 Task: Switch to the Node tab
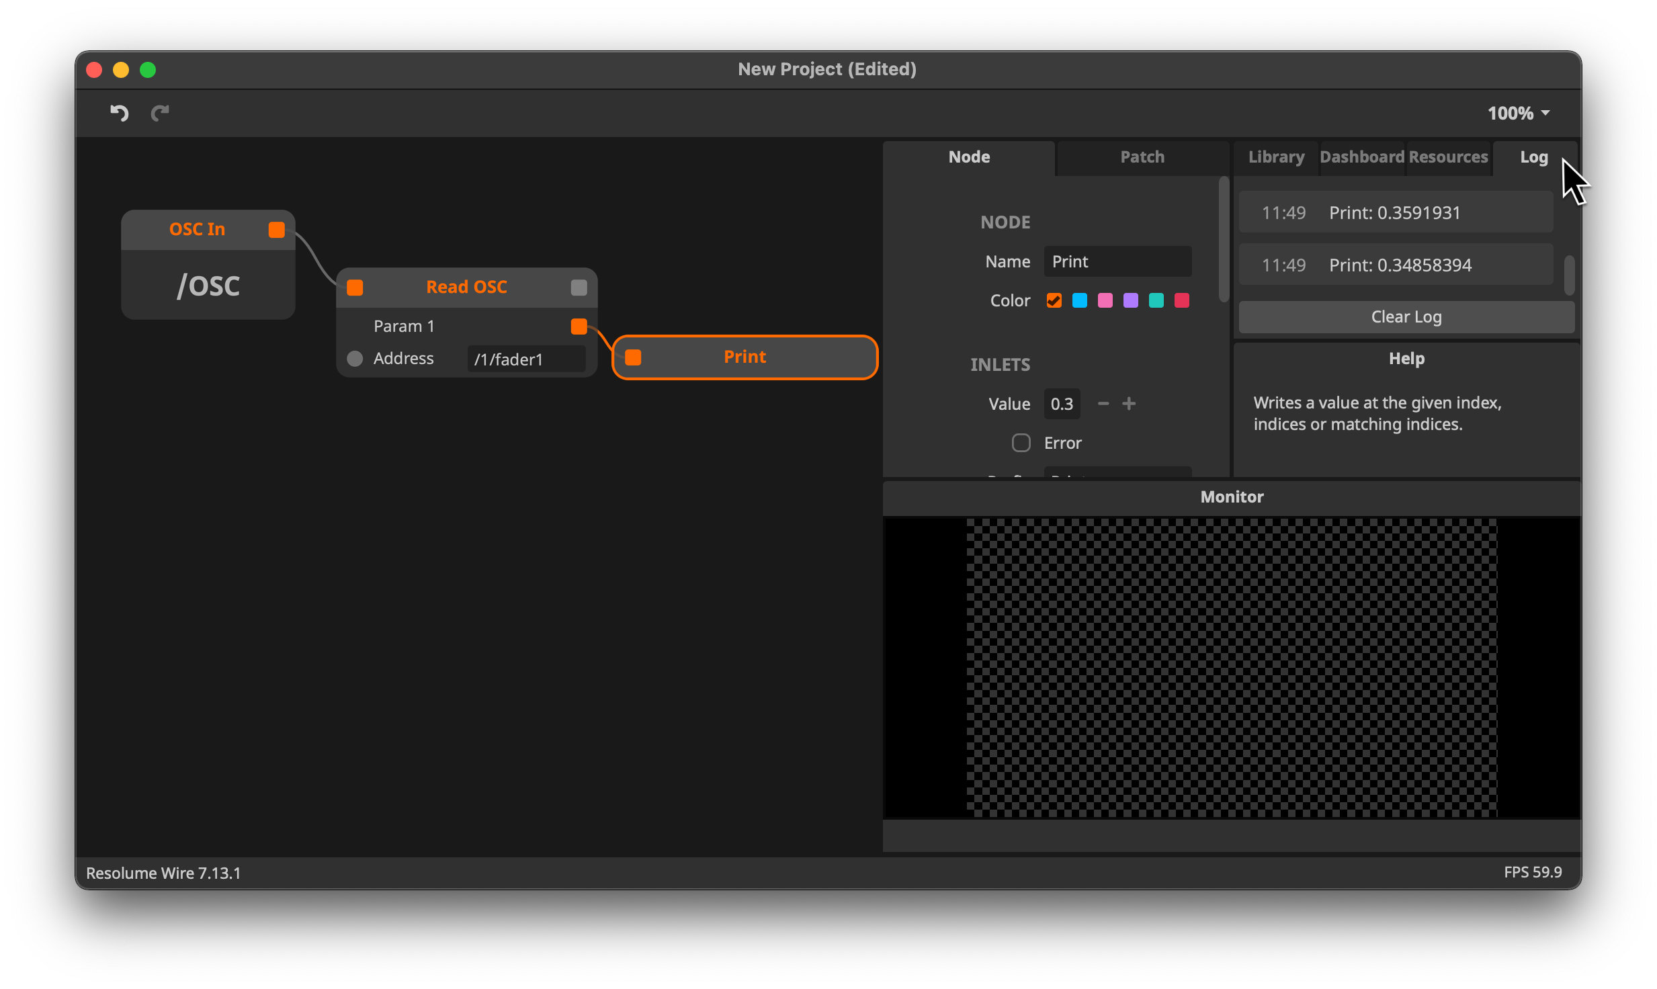point(969,157)
